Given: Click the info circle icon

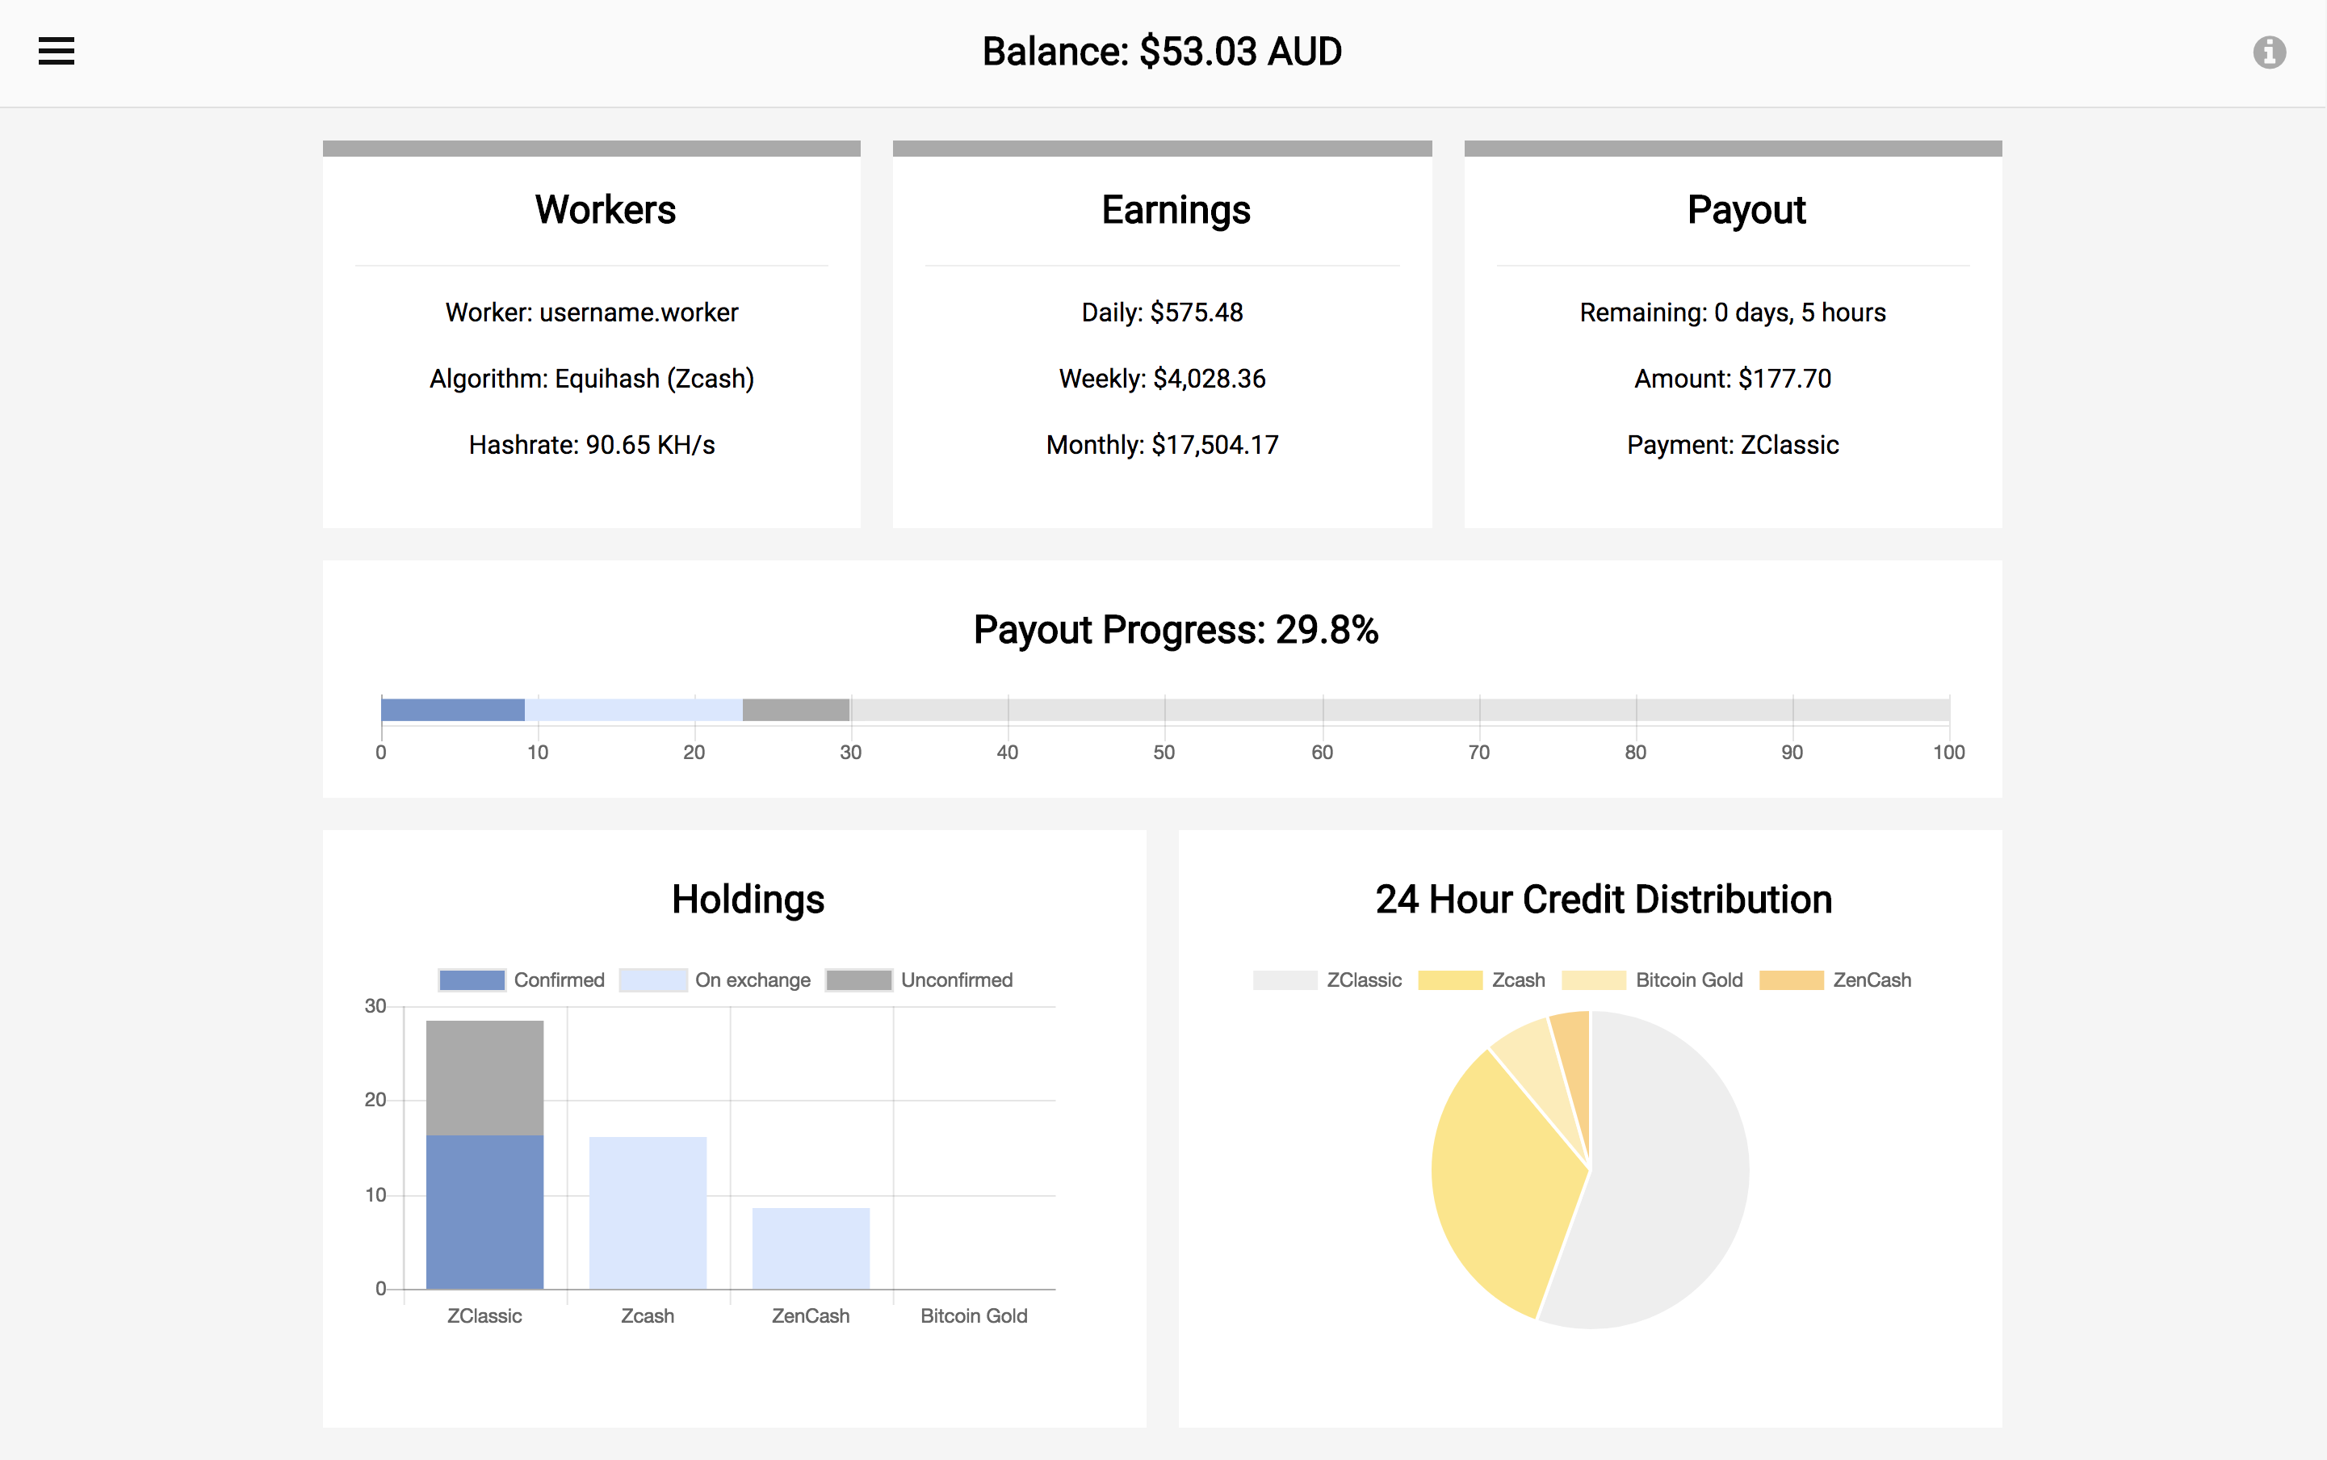Looking at the screenshot, I should click(2269, 52).
